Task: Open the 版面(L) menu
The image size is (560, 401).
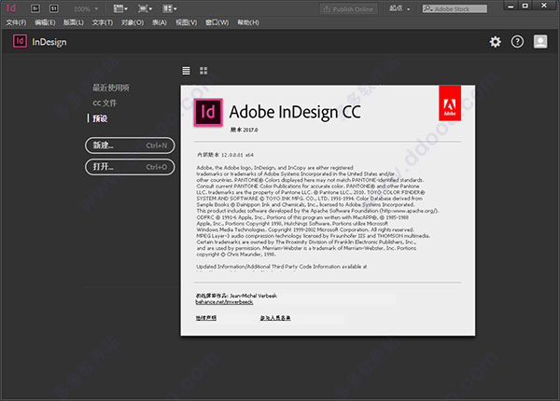Action: point(73,22)
